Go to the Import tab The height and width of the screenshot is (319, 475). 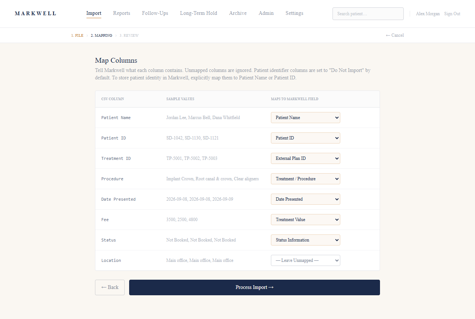click(94, 13)
